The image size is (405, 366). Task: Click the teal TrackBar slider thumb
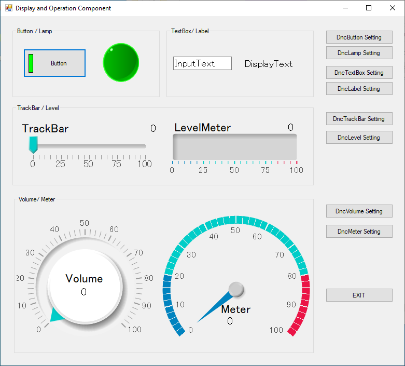(x=33, y=145)
